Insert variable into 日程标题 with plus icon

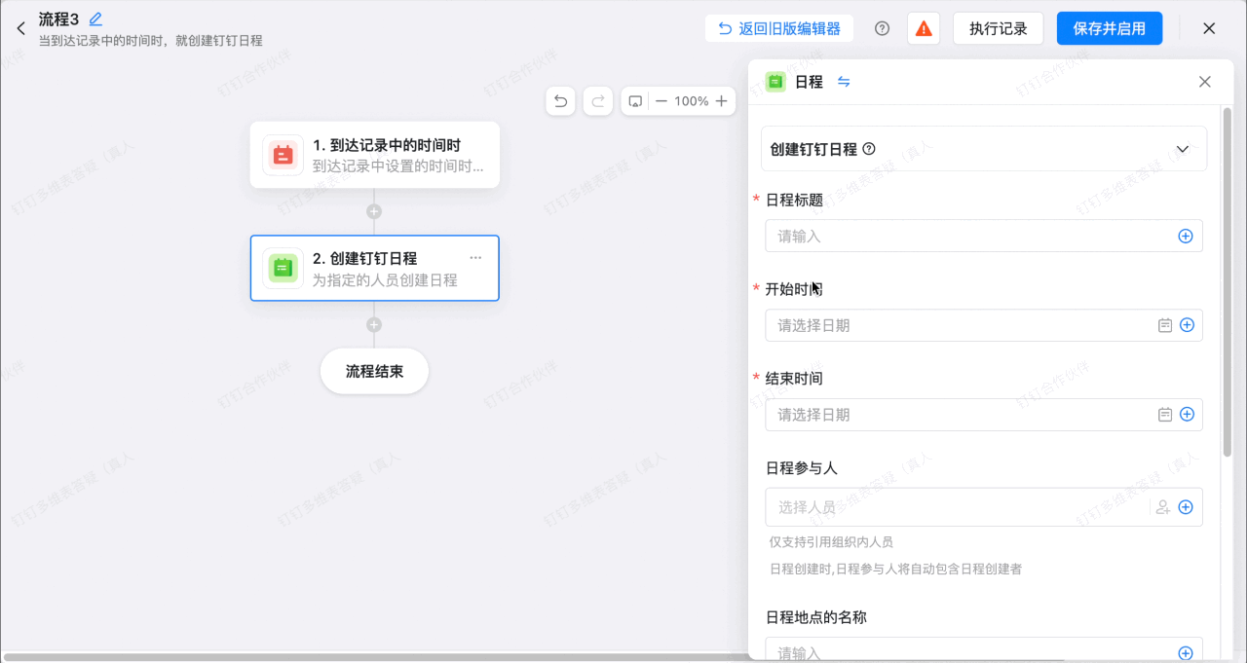point(1186,236)
